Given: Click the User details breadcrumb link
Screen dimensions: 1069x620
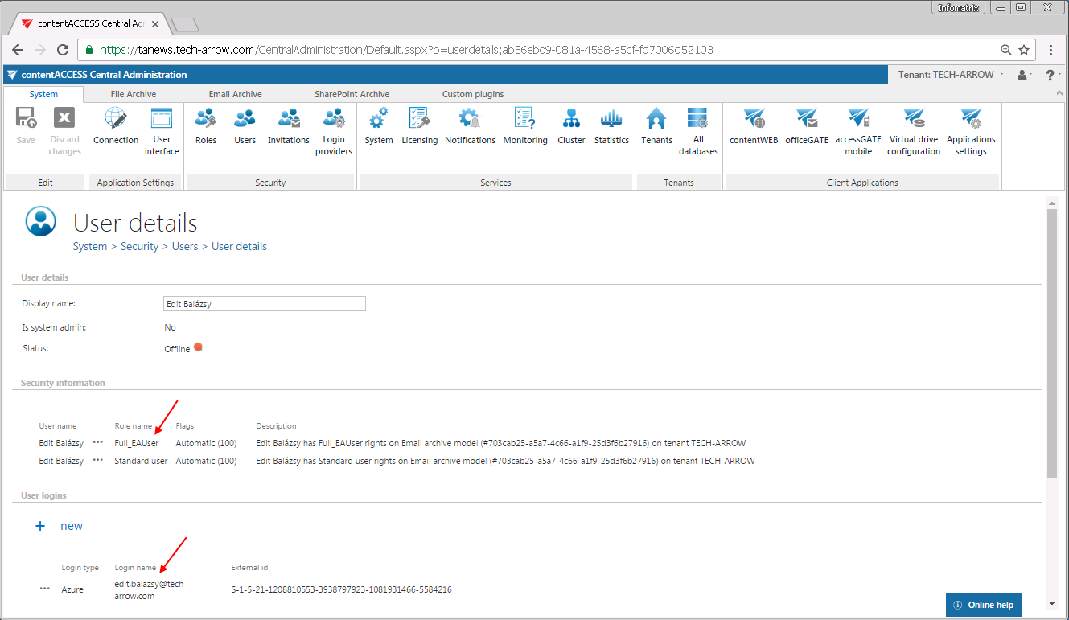Looking at the screenshot, I should click(239, 246).
